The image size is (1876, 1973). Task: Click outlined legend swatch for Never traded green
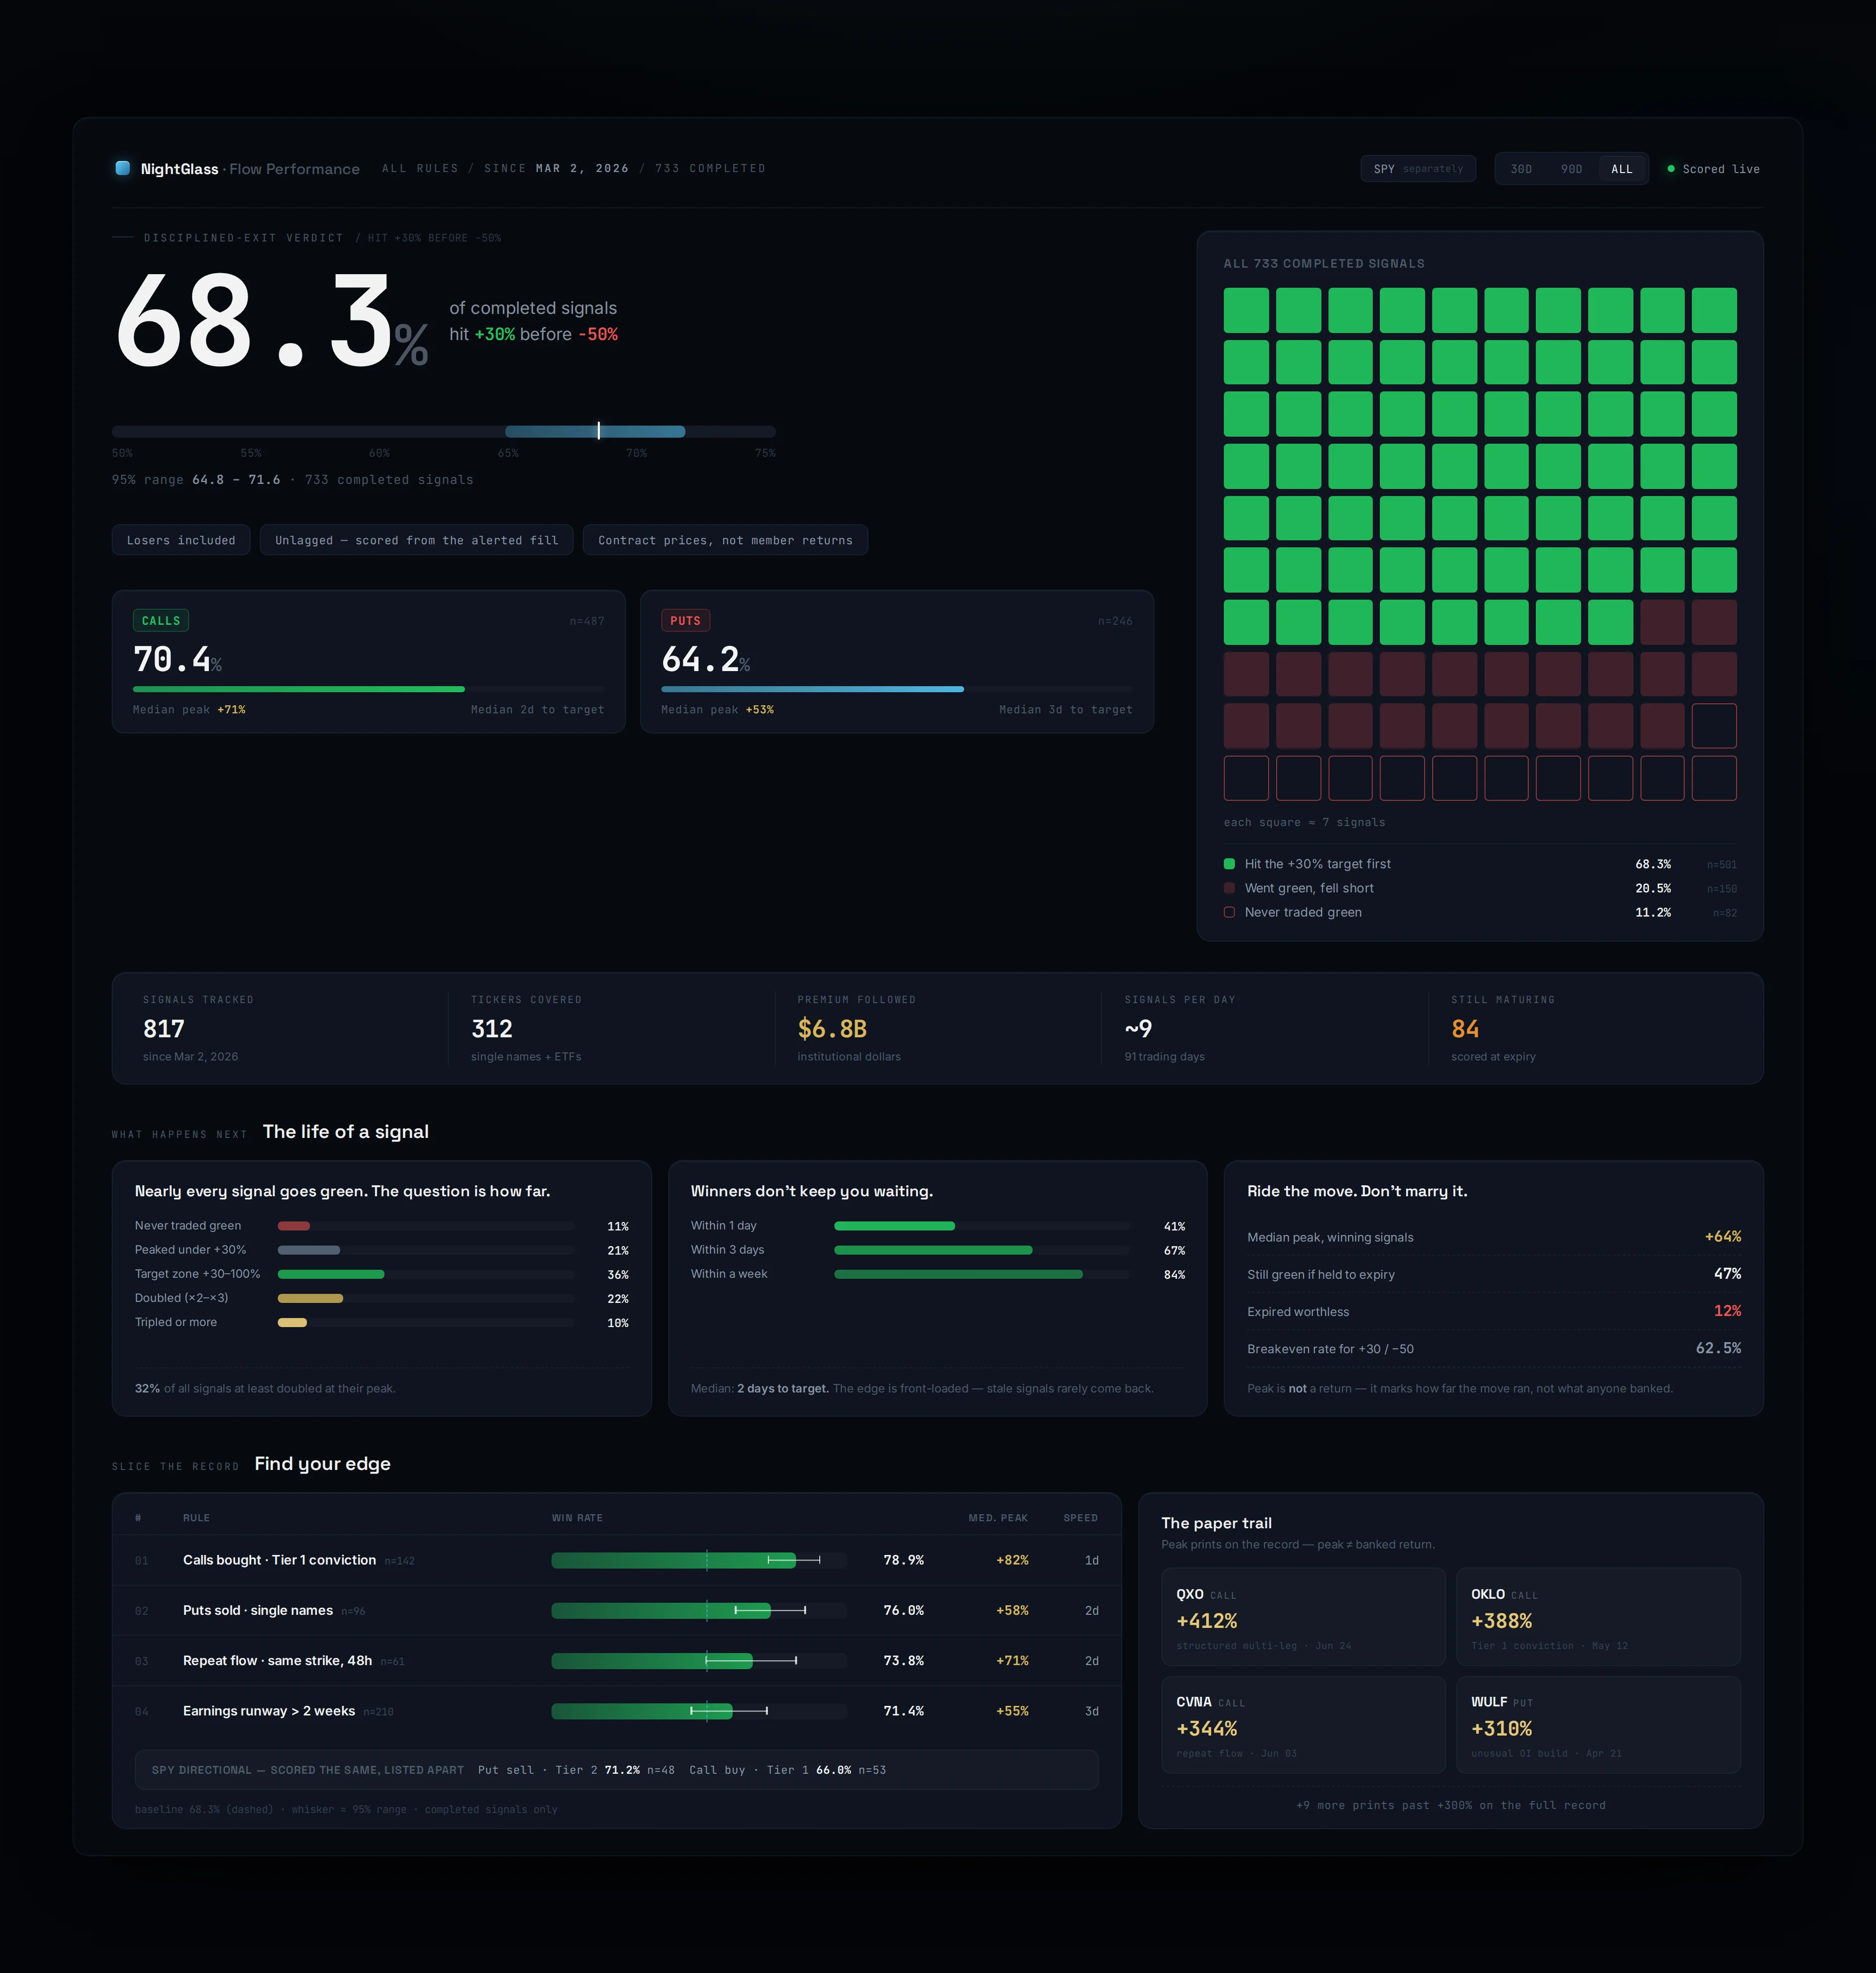(x=1229, y=912)
